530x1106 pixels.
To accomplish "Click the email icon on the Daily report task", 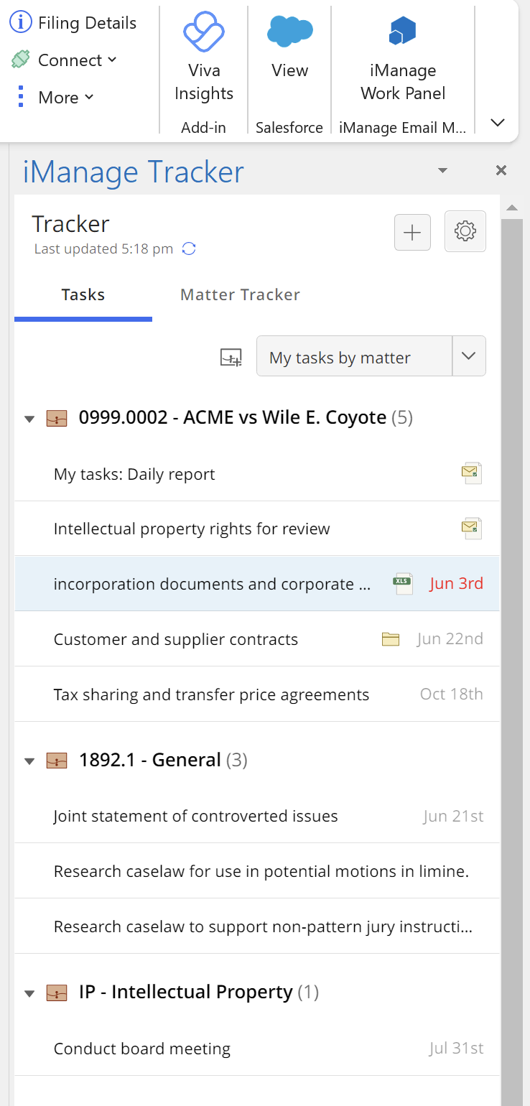I will [x=471, y=474].
